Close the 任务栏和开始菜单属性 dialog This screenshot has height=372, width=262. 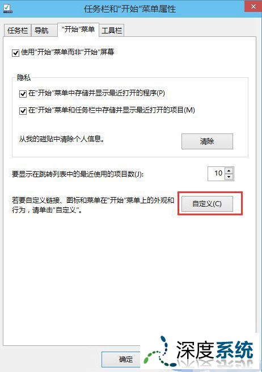(253, 7)
